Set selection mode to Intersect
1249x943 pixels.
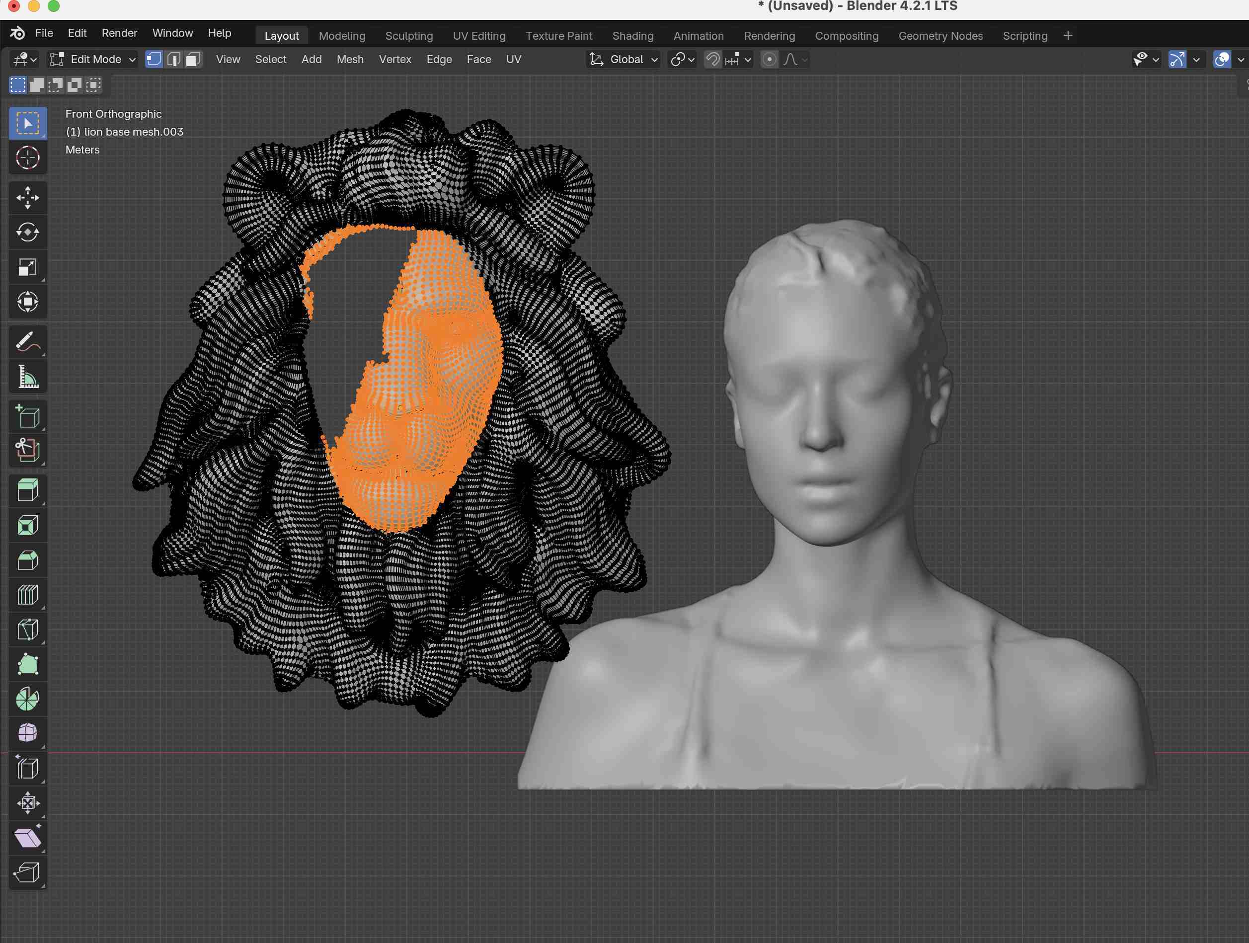(93, 85)
